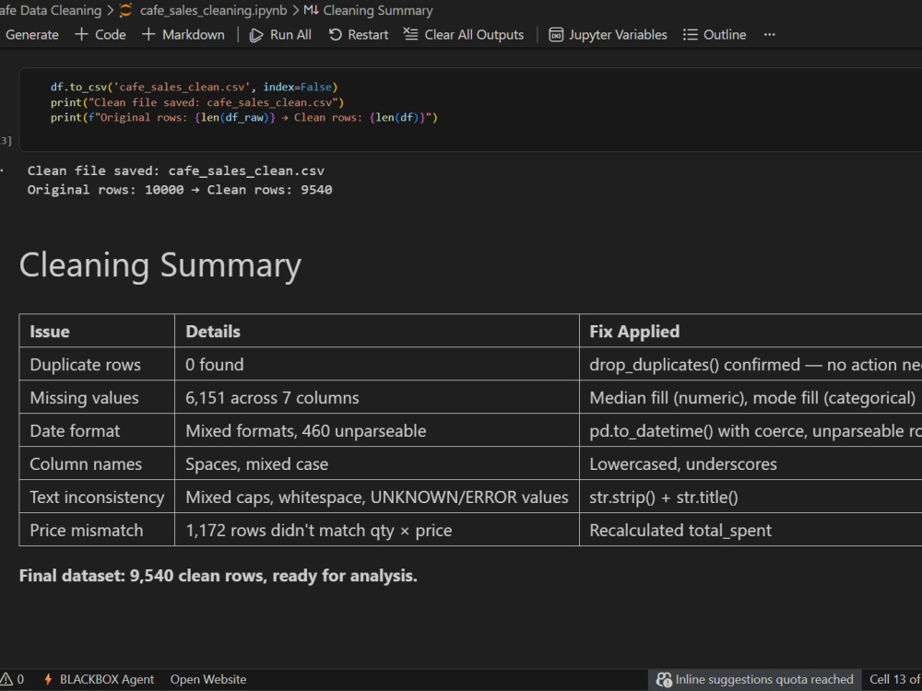Click the Generate toolbar button

click(31, 35)
